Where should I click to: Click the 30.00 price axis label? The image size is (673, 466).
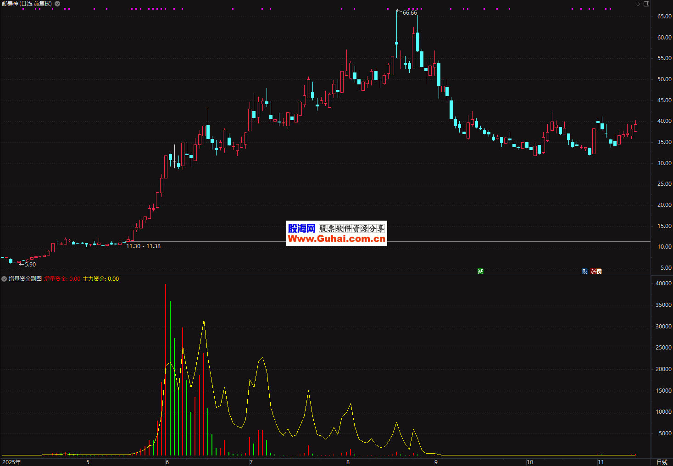(664, 163)
